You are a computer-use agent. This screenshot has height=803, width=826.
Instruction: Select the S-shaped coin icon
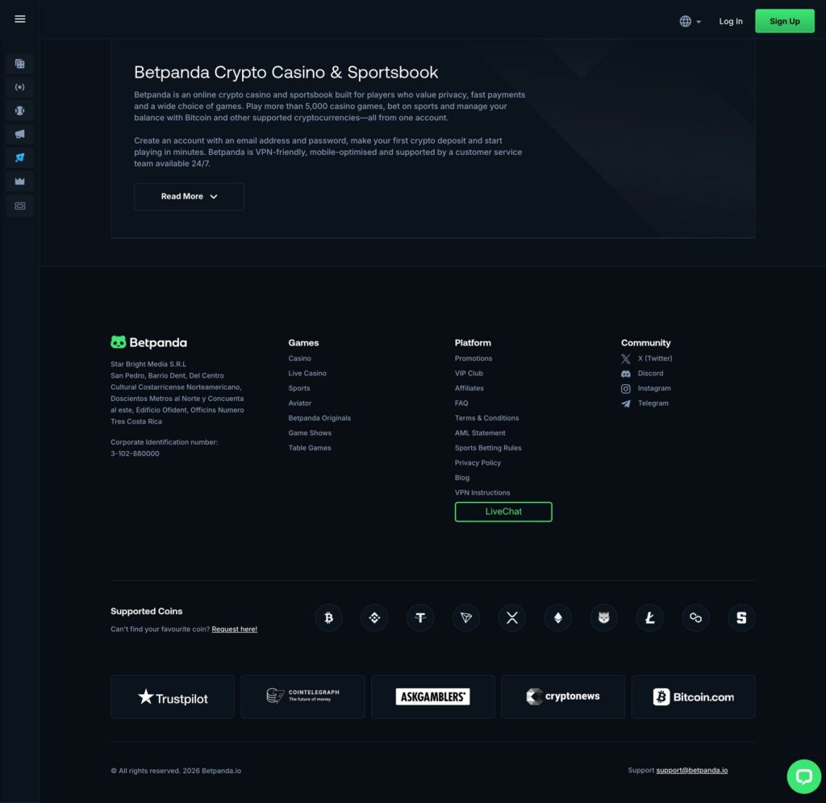(x=741, y=617)
